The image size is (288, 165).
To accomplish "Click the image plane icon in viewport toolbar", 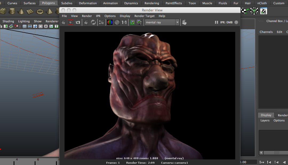I will coord(11,26).
